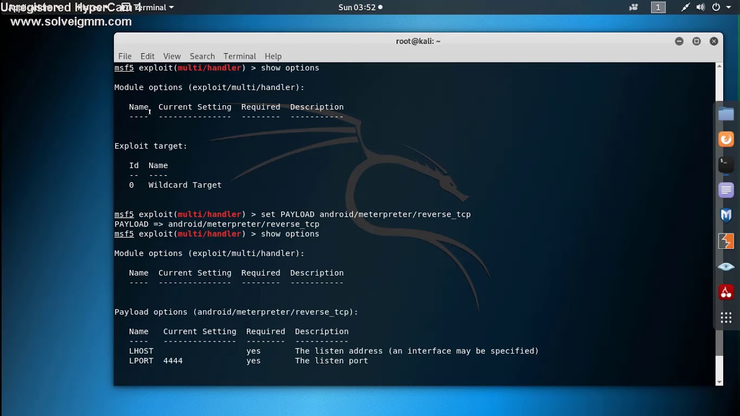Viewport: 740px width, 416px height.
Task: Open the volume speaker icon in top bar
Action: tap(701, 8)
